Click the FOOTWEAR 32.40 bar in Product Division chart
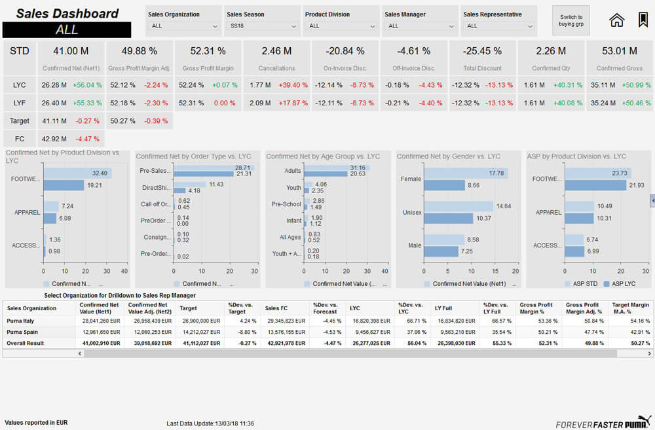 coord(78,173)
